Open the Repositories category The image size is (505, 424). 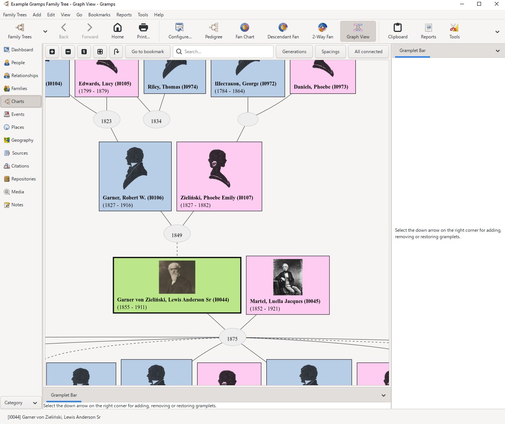tap(21, 179)
